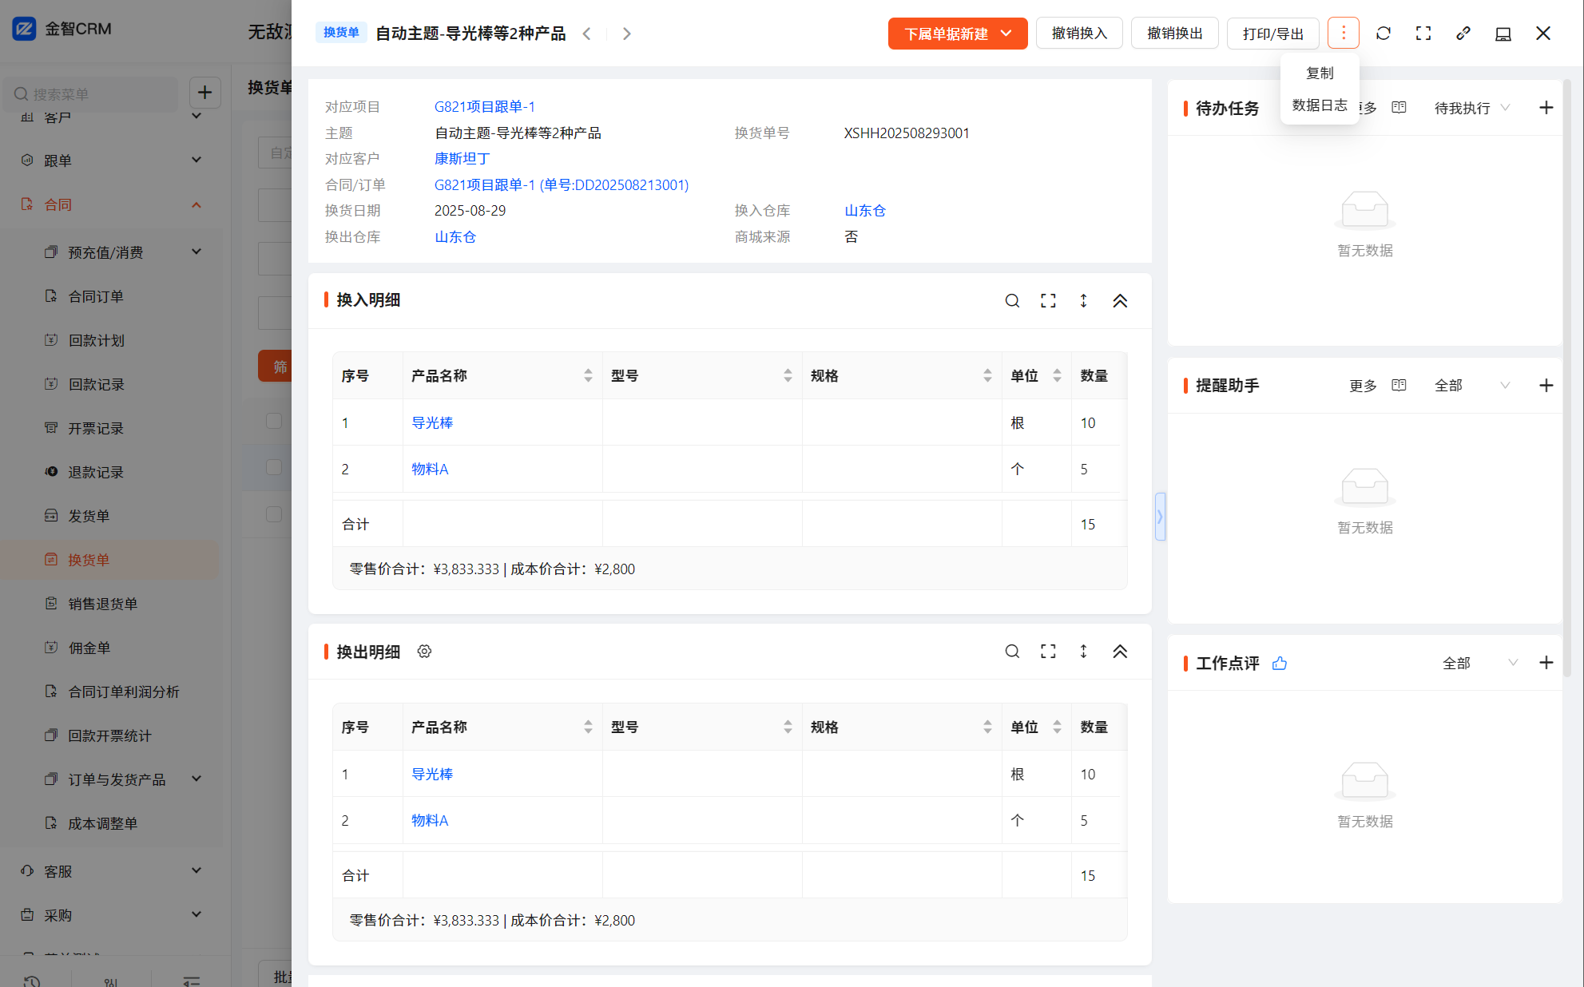
Task: Search within 换入明细 section
Action: 1012,301
